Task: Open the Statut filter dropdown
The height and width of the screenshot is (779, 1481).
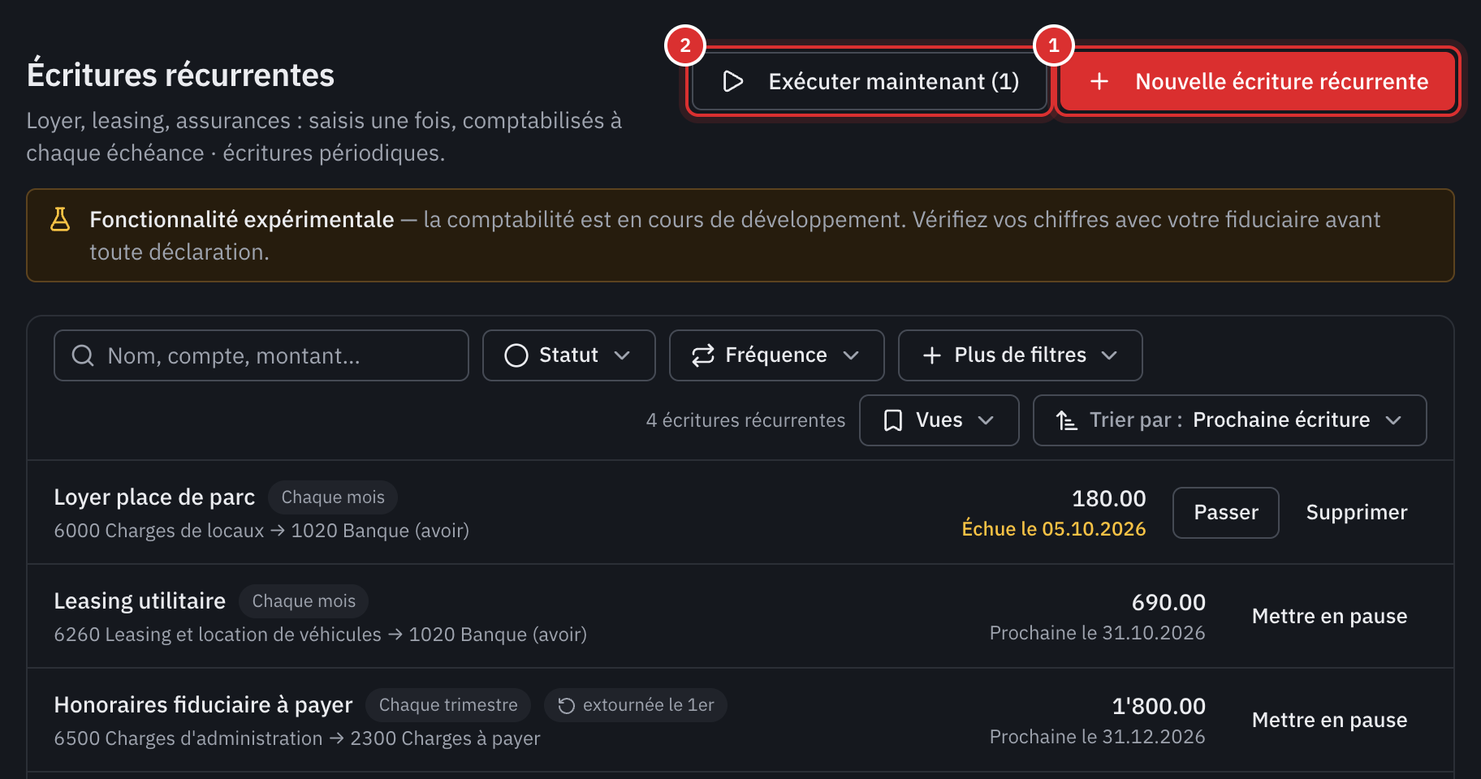Action: pos(569,355)
